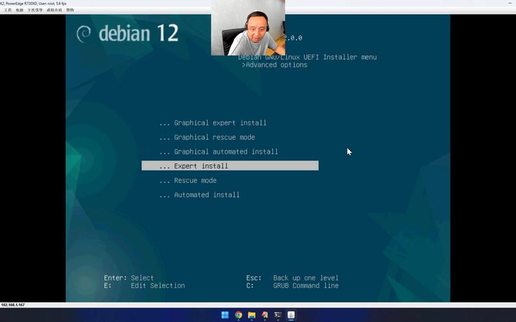Click the 'Enter: Select' hint text
516x322 pixels.
pos(128,278)
